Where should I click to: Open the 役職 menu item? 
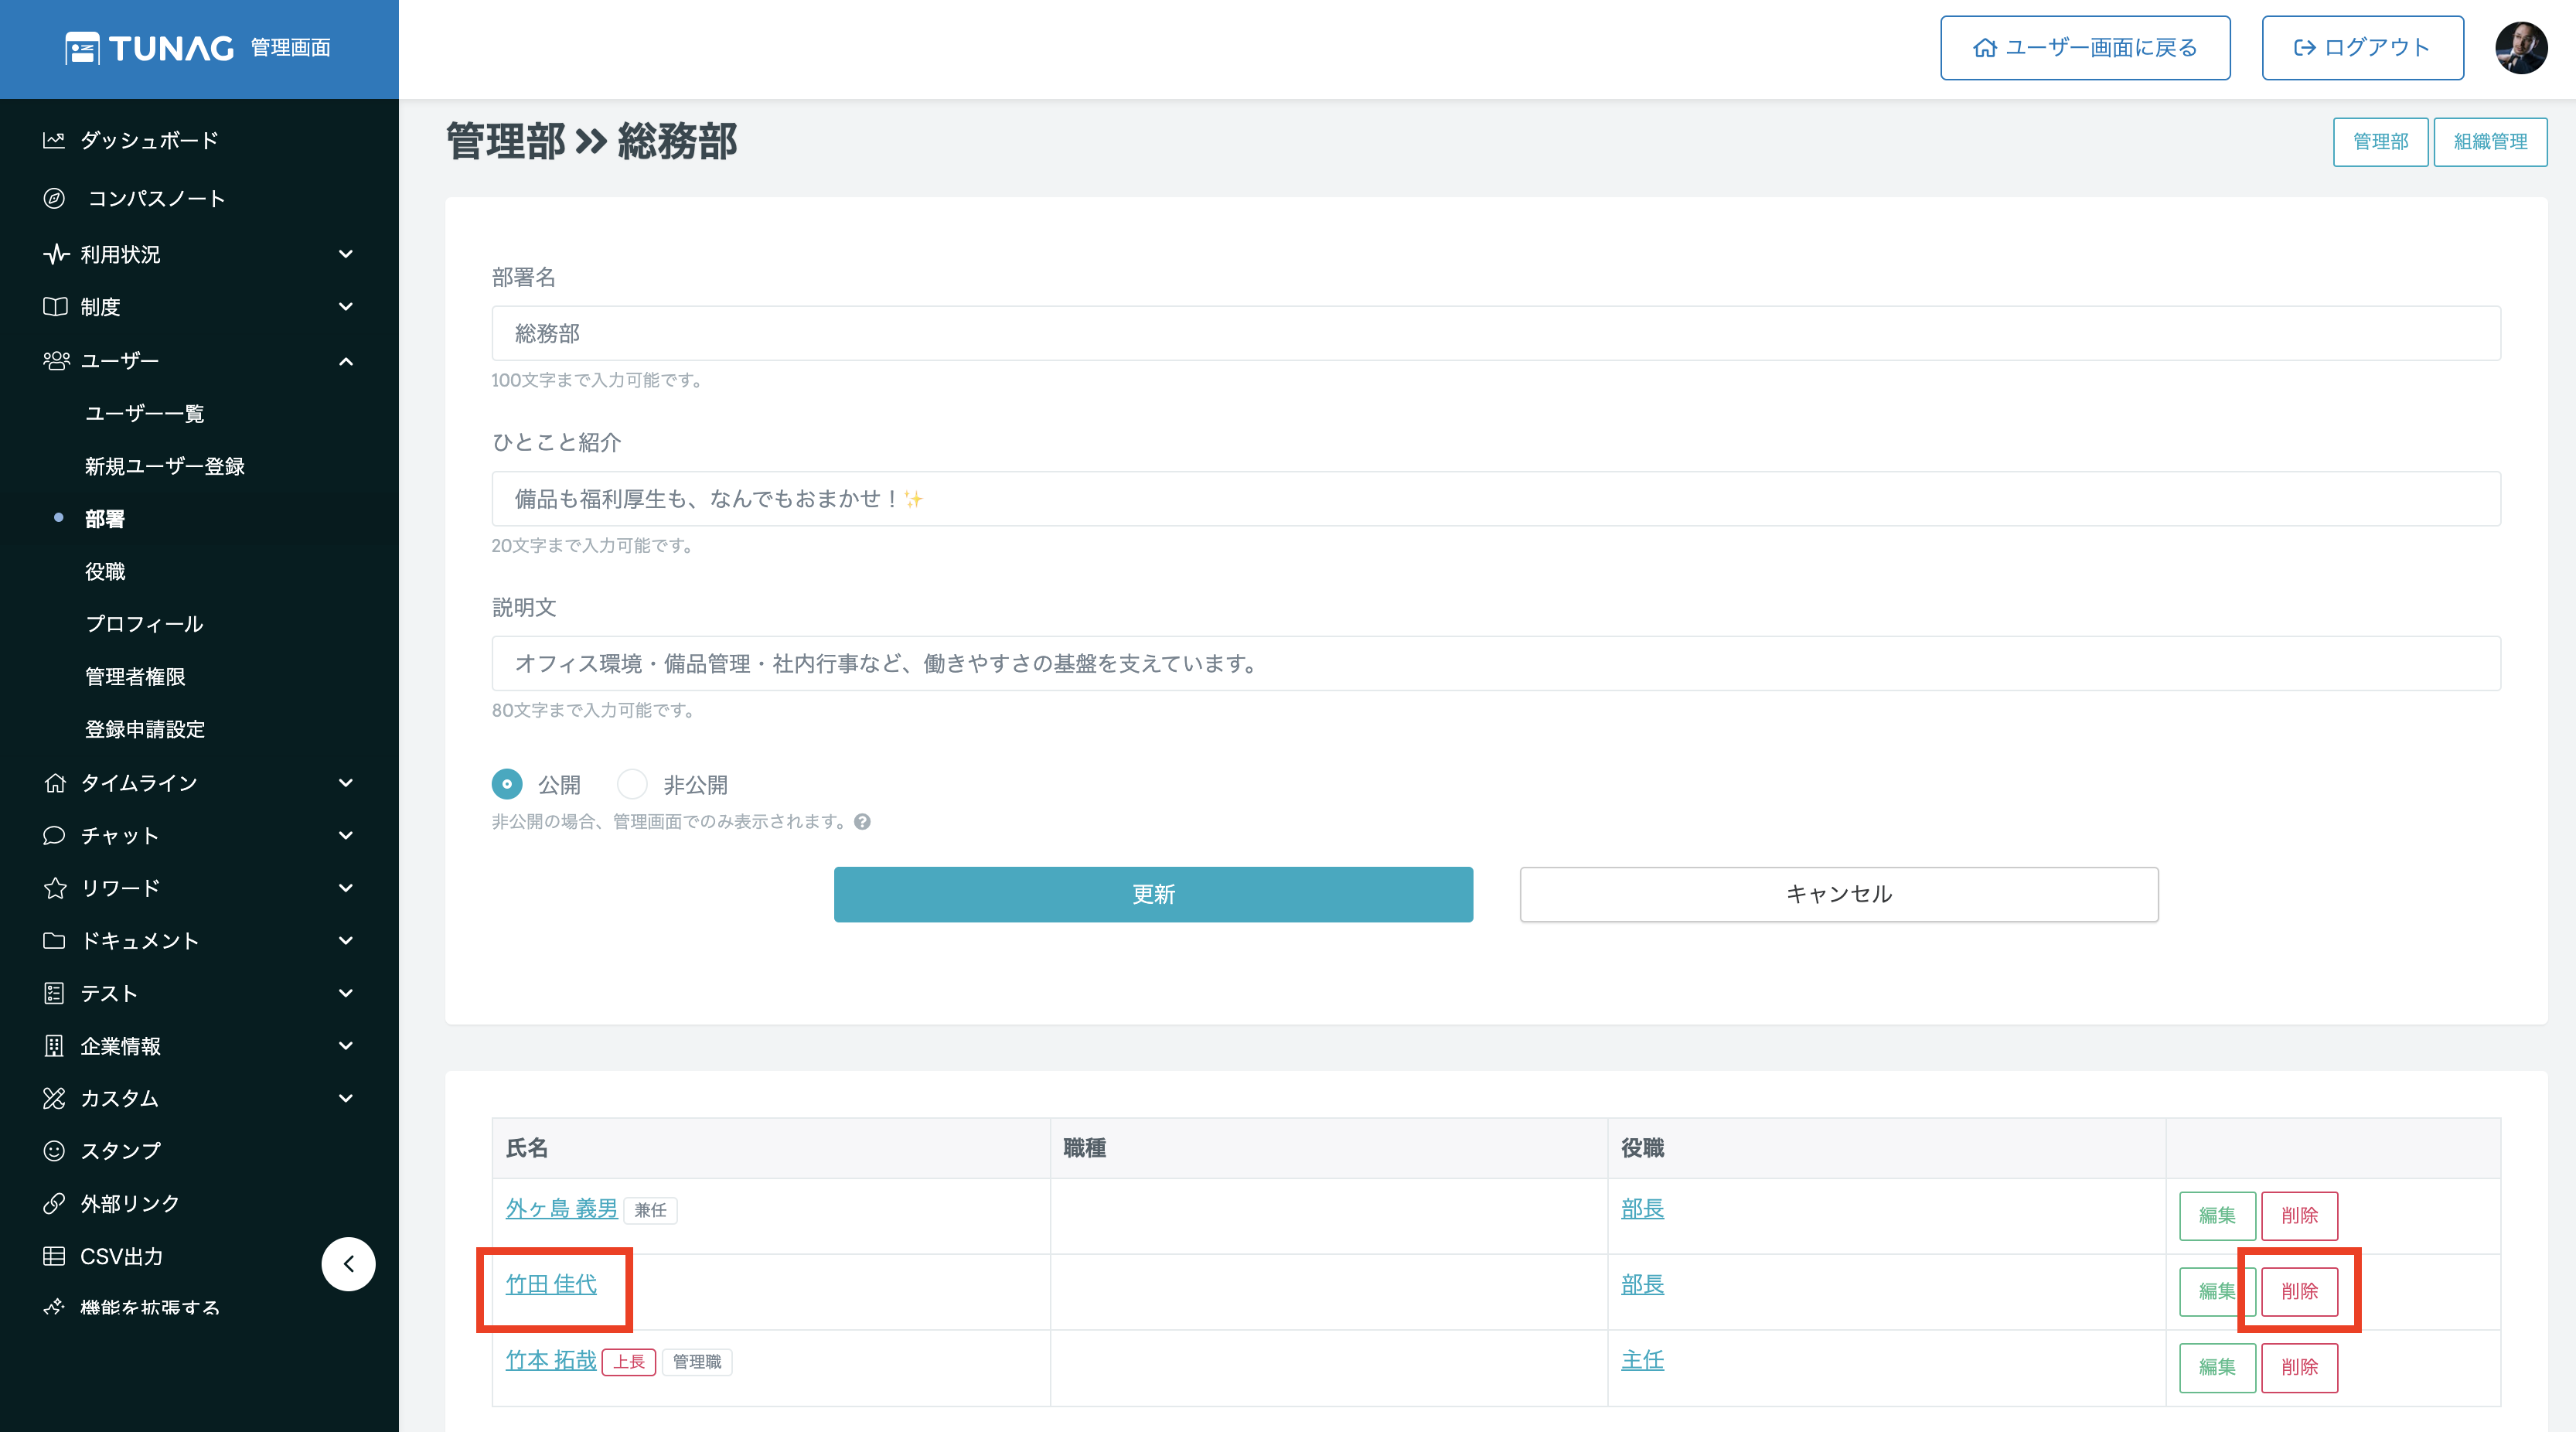tap(105, 571)
